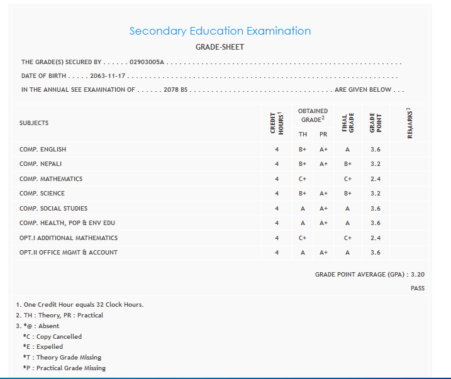Click the TH theory sub-header
This screenshot has width=451, height=379.
303,135
